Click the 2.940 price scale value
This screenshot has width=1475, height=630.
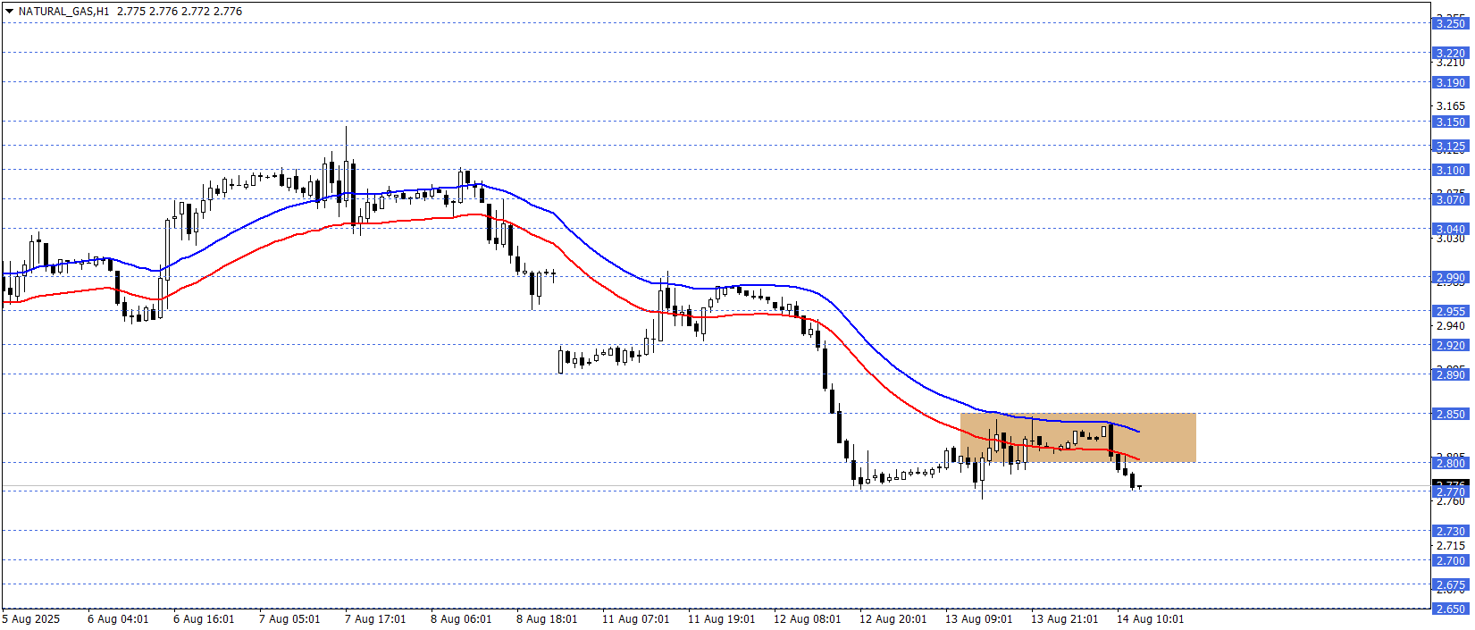pos(1451,326)
